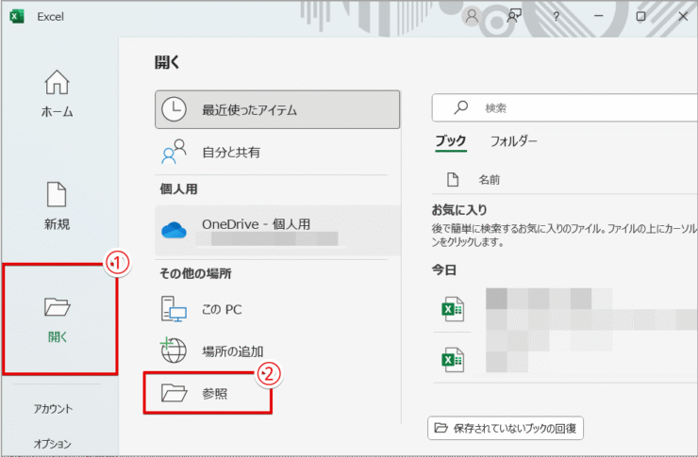Select the 開く open folder item

click(x=58, y=319)
